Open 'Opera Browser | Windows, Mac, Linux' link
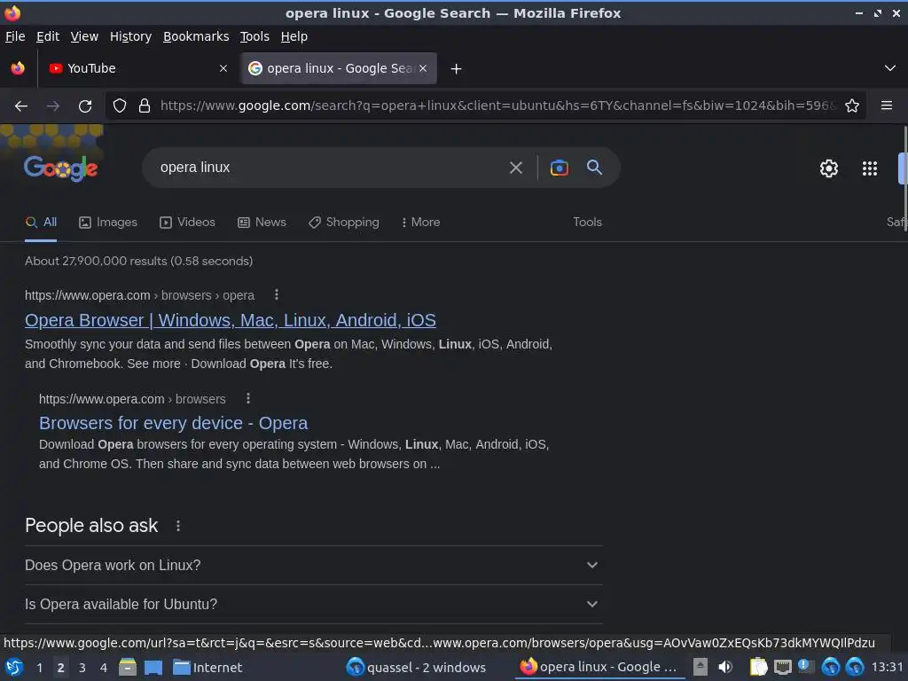Screen dimensions: 908x681 point(231,320)
